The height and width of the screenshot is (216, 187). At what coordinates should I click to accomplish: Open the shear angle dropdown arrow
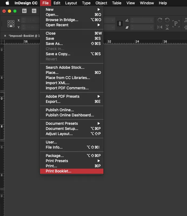151,27
